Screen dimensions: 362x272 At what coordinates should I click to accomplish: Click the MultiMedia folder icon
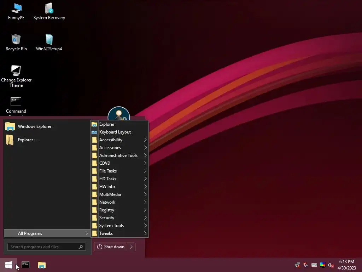pyautogui.click(x=94, y=194)
